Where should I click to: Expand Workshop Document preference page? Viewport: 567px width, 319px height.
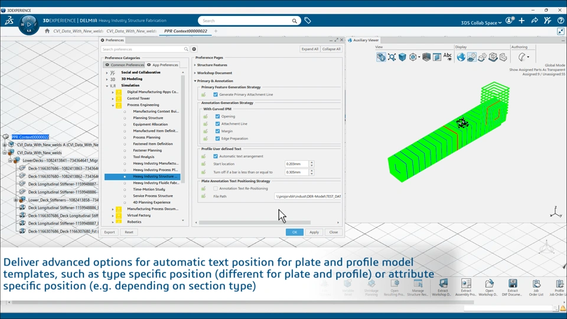coord(195,73)
